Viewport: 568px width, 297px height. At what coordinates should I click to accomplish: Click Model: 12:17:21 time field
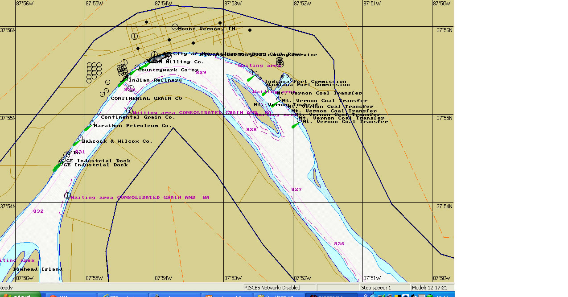(x=432, y=288)
